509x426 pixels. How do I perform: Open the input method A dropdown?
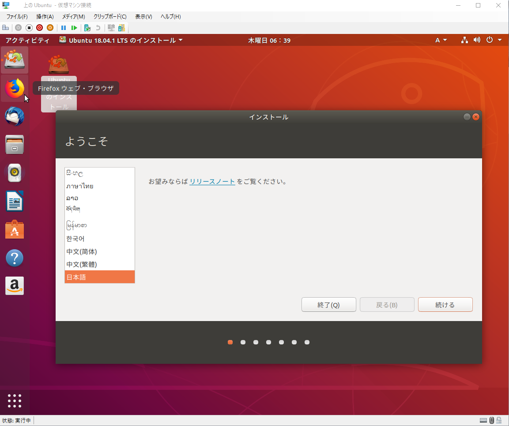pyautogui.click(x=441, y=40)
